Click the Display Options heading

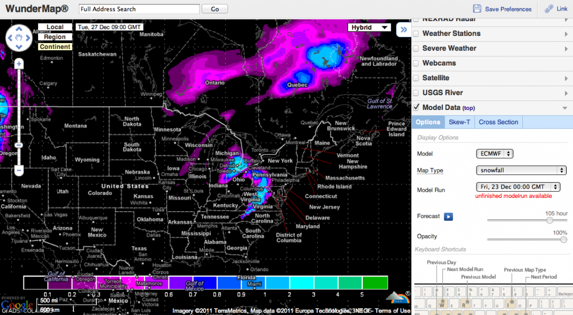[438, 138]
